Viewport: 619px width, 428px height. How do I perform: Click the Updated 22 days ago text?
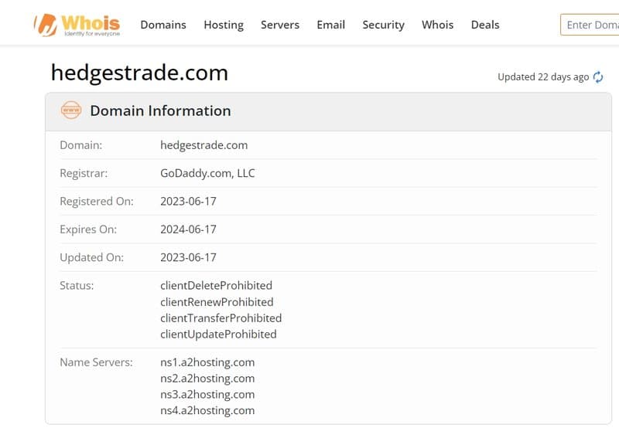[x=543, y=76]
